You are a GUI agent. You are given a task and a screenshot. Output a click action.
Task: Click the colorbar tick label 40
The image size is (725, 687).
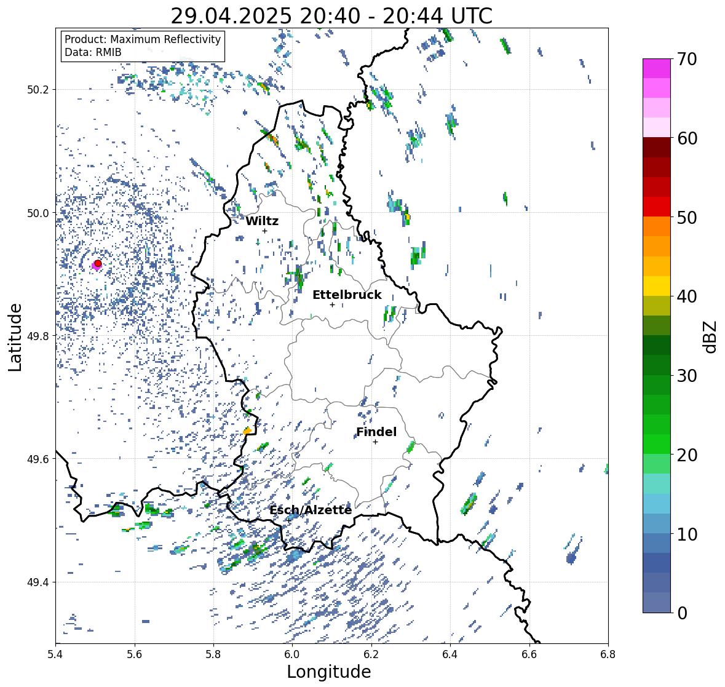coord(687,296)
